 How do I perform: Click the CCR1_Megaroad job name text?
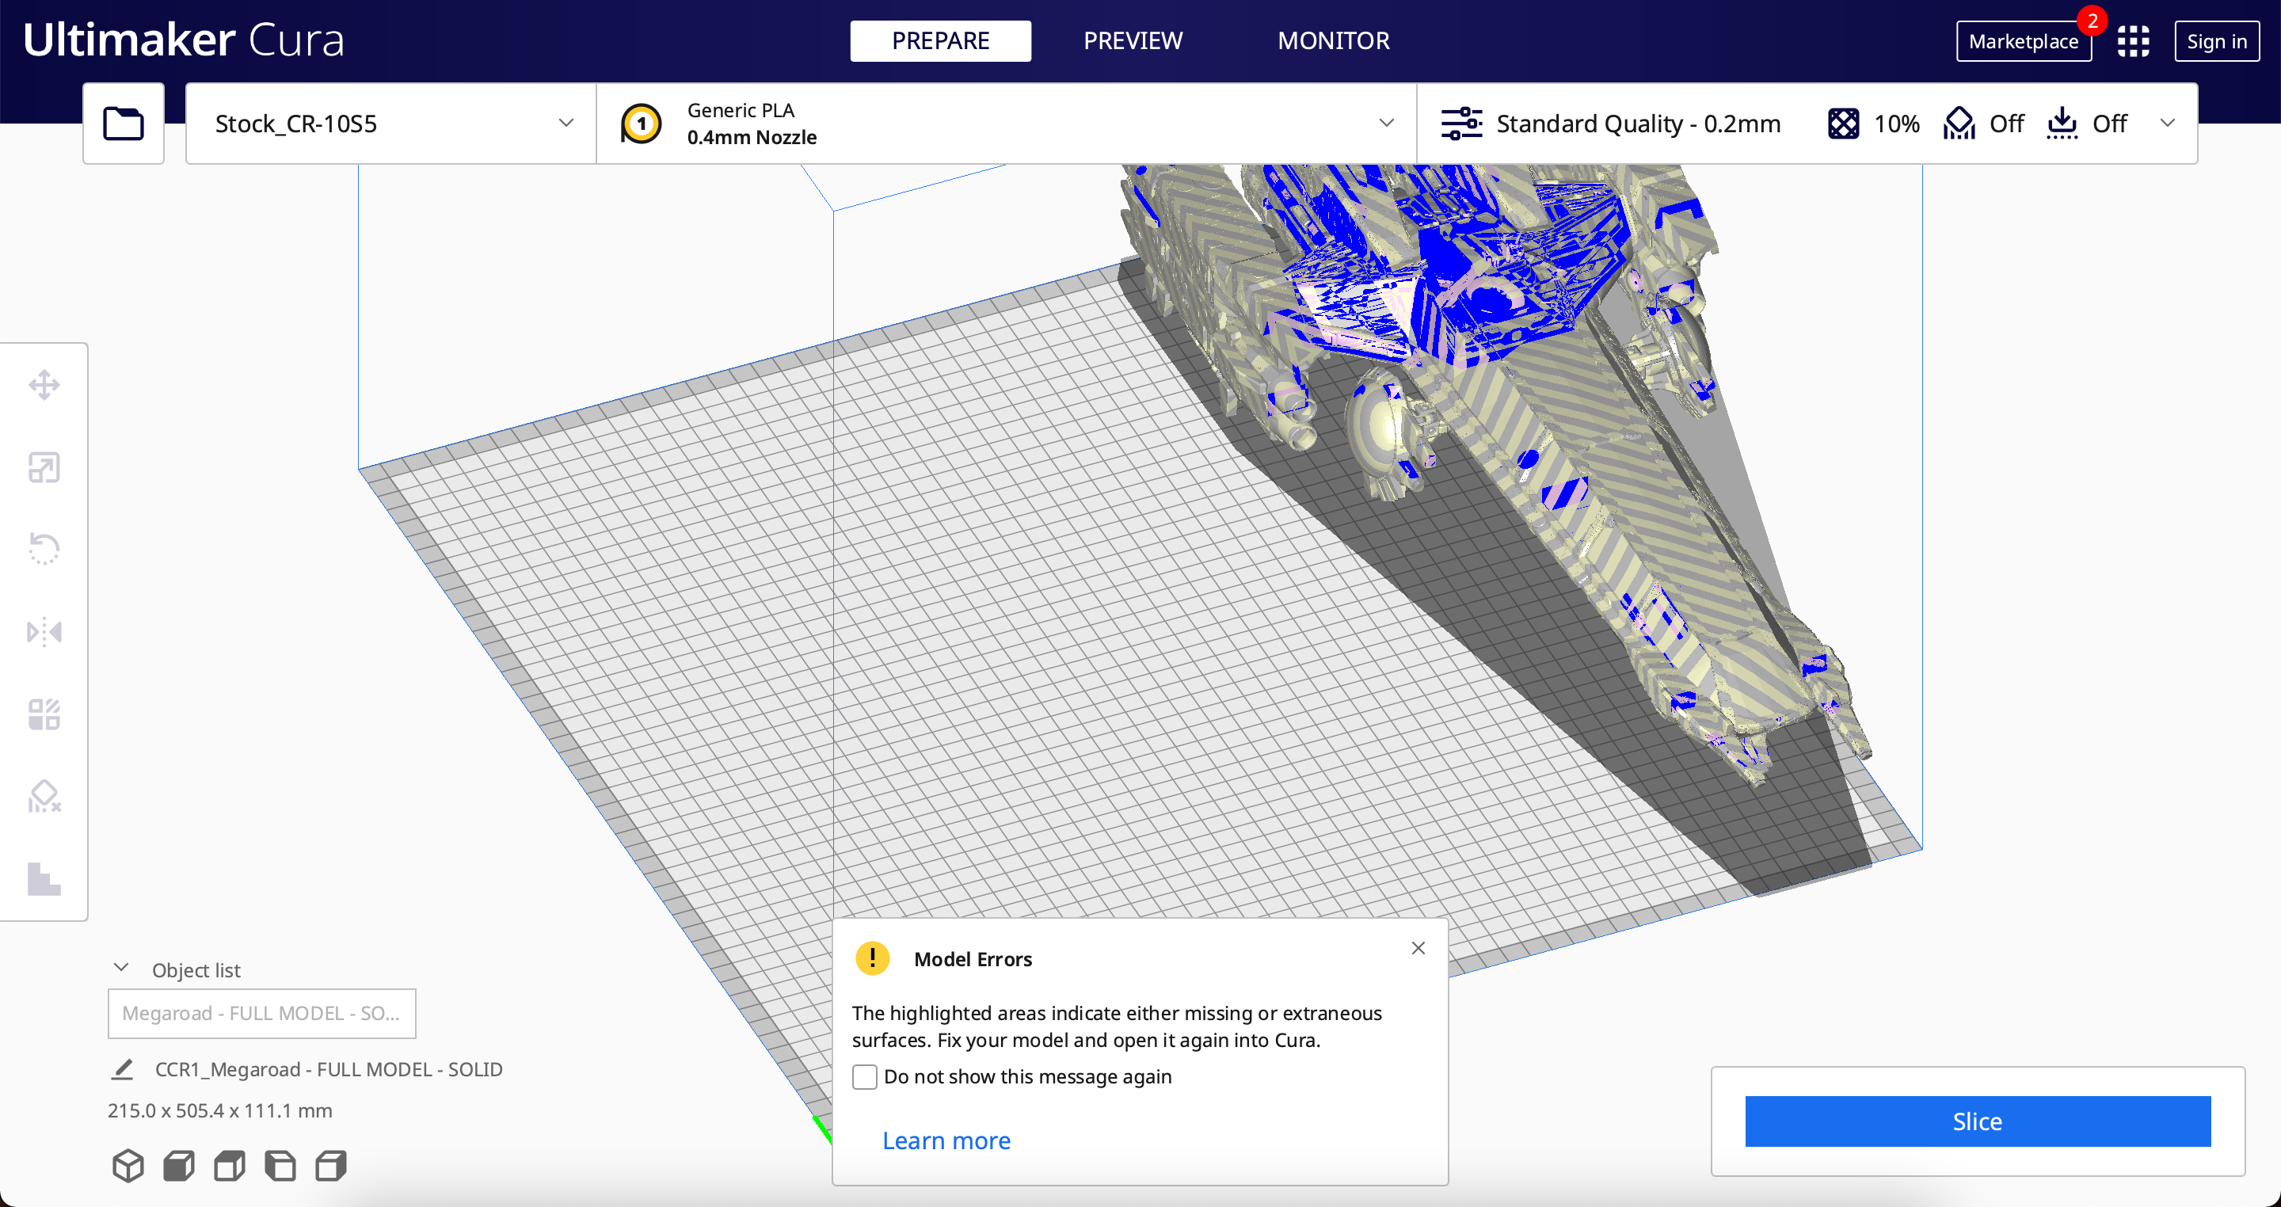click(x=329, y=1070)
